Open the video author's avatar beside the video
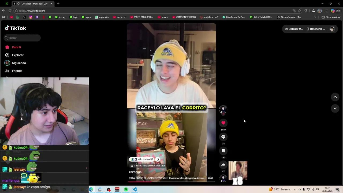This screenshot has width=343, height=193. 223,109
